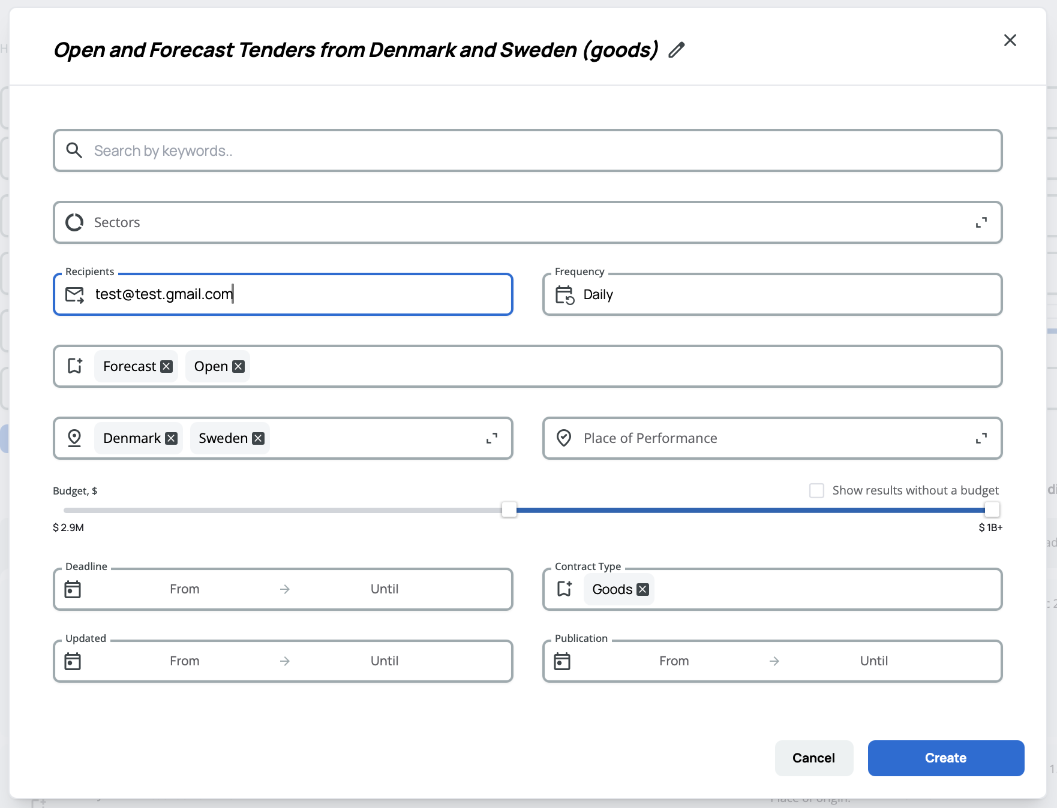
Task: Remove the Goods contract type tag
Action: pos(642,589)
